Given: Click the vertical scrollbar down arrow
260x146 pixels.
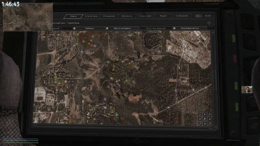Looking at the screenshot, I should (216, 127).
